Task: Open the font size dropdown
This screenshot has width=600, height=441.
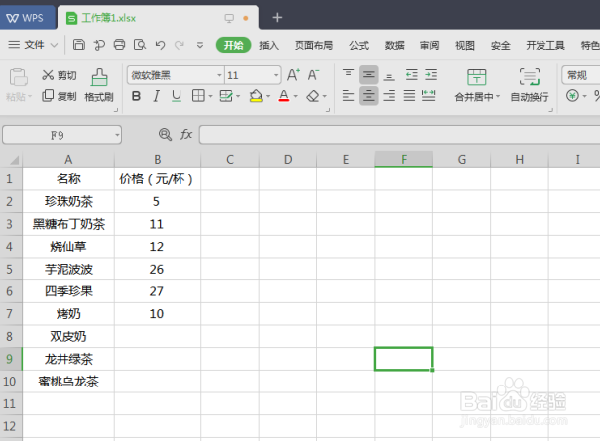Action: 276,75
